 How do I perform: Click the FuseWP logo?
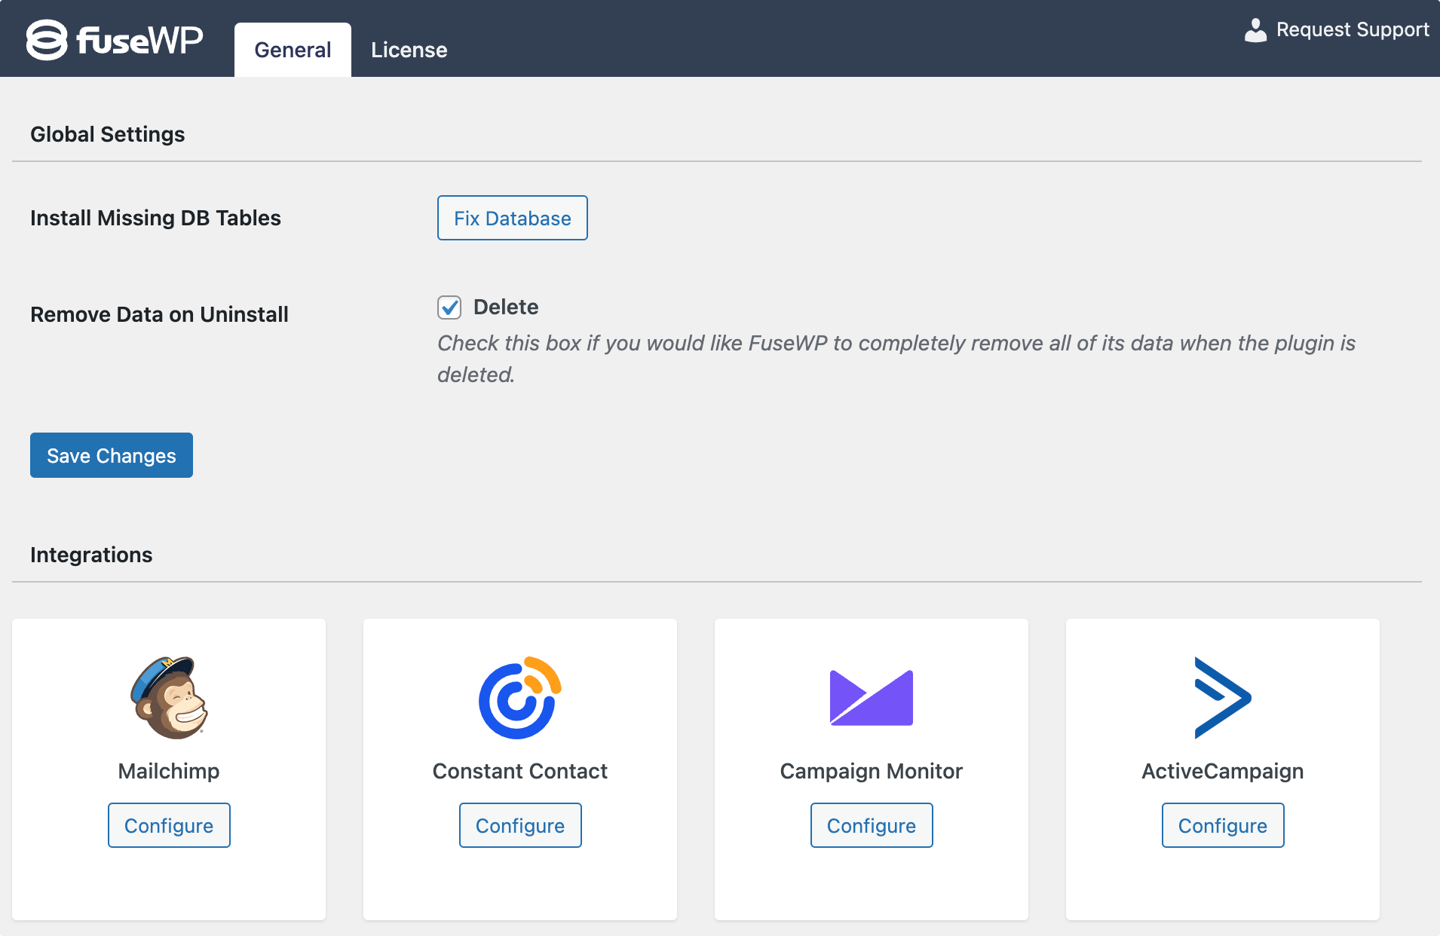coord(115,39)
